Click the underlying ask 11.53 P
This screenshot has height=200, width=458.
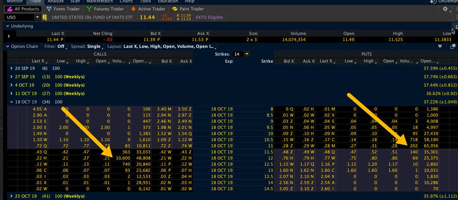[200, 40]
